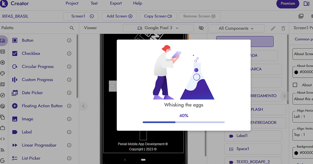Click the About Screen text field
313x164 pixels.
(x=303, y=54)
